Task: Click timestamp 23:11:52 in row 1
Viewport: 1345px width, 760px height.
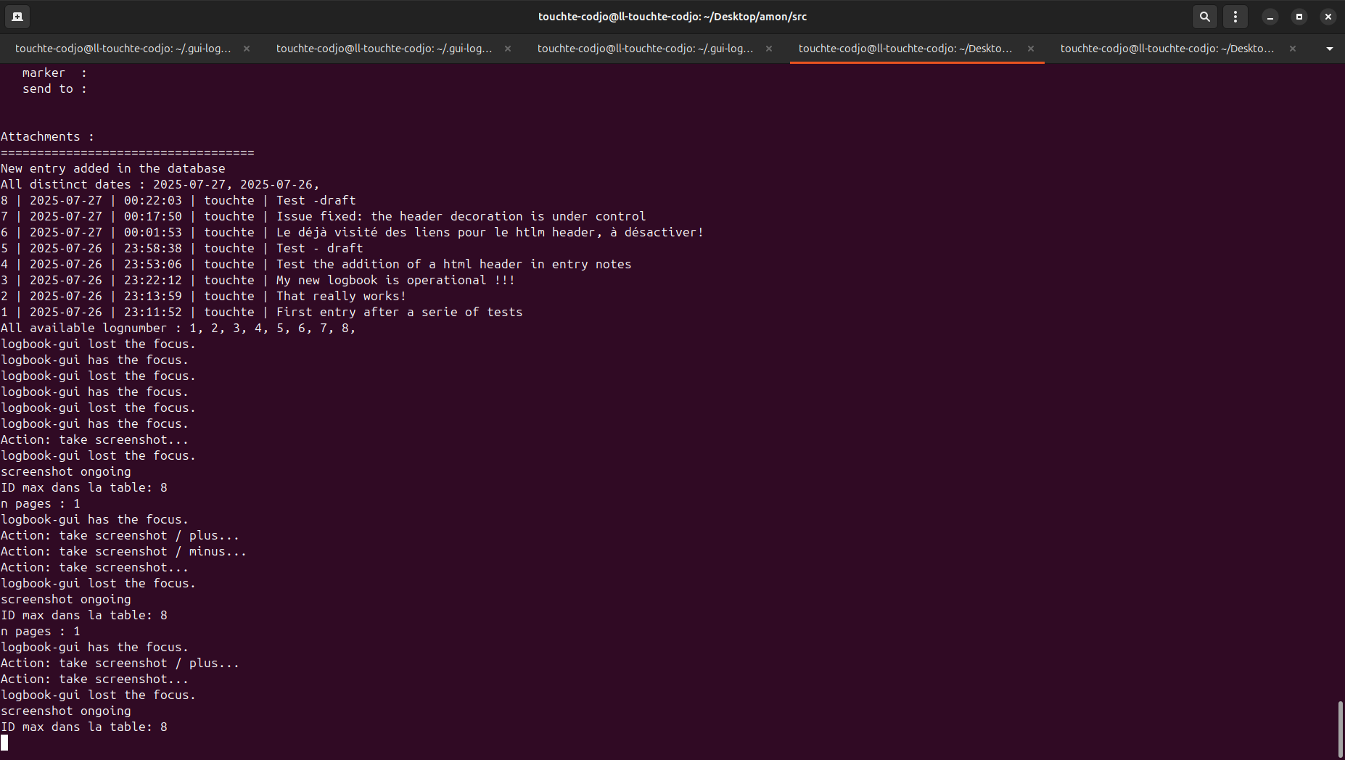Action: point(153,312)
